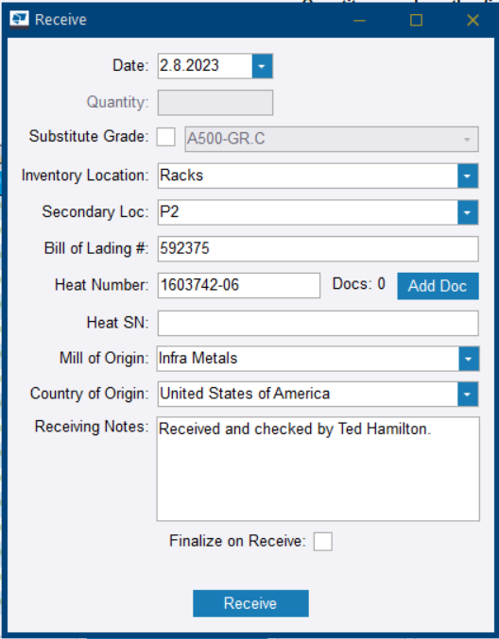499x639 pixels.
Task: Click the Bill of Lading # field
Action: tap(318, 248)
